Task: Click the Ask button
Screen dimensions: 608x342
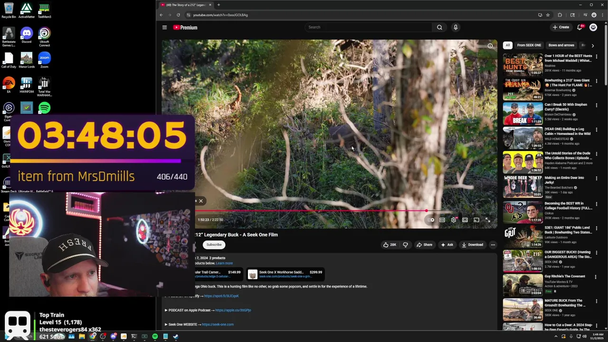Action: 447,245
